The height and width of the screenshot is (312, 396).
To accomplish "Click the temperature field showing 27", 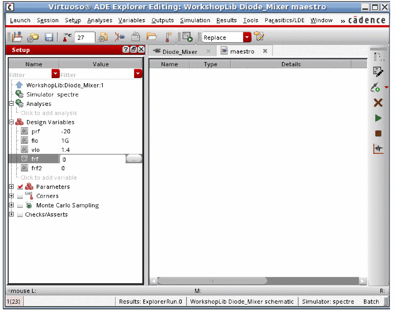I will 84,37.
